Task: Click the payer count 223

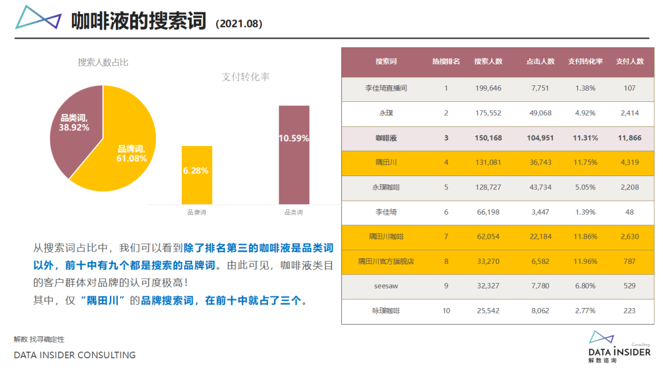Action: coord(630,311)
